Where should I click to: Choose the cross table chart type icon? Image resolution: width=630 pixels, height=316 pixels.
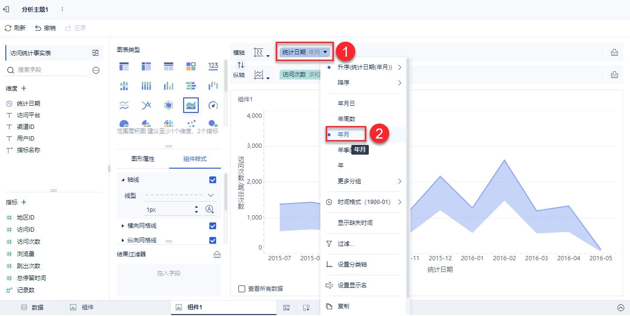click(x=146, y=66)
